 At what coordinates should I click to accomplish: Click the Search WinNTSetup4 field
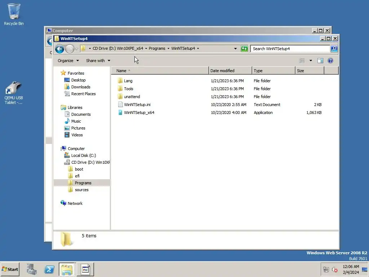pos(290,49)
